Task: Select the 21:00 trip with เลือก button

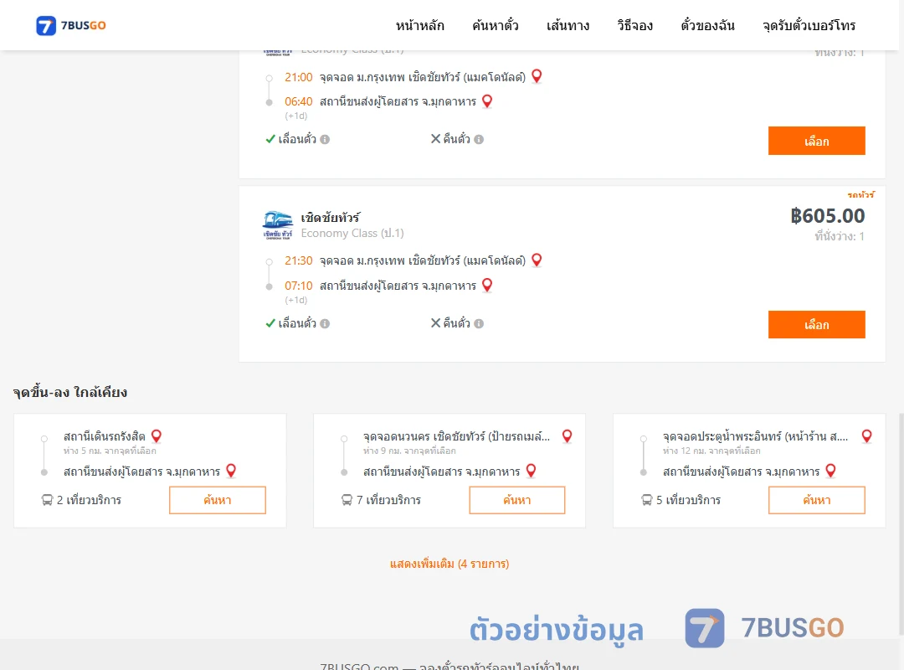Action: (x=816, y=141)
